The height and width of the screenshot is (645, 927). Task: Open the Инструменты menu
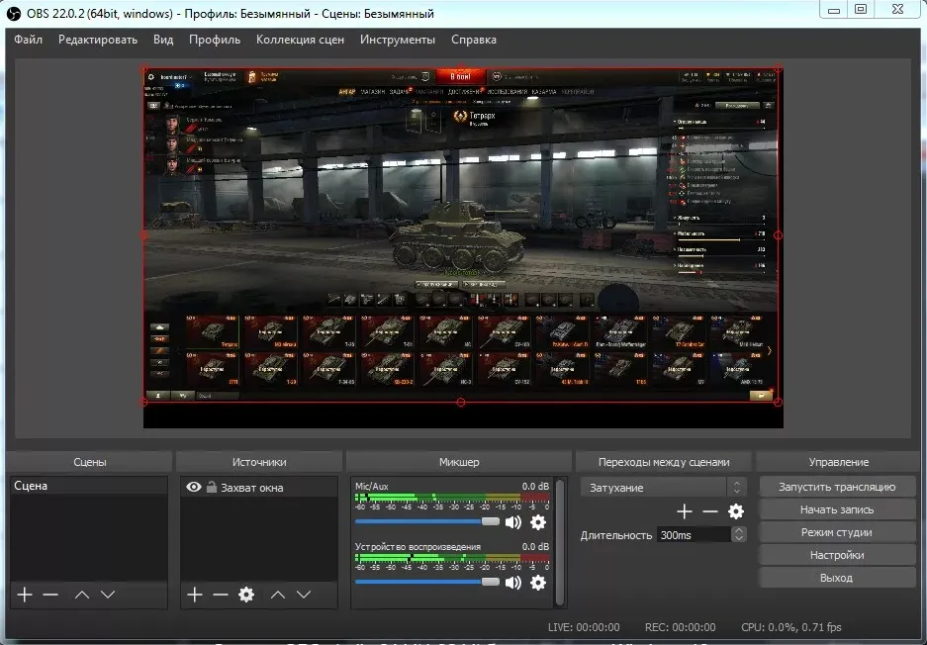[x=398, y=40]
